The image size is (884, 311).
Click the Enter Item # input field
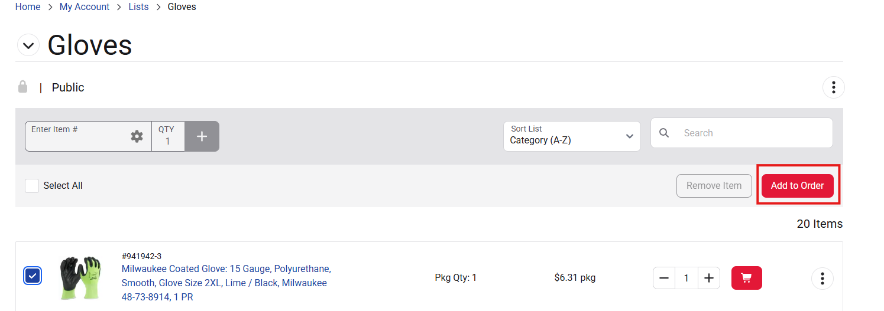tap(77, 136)
